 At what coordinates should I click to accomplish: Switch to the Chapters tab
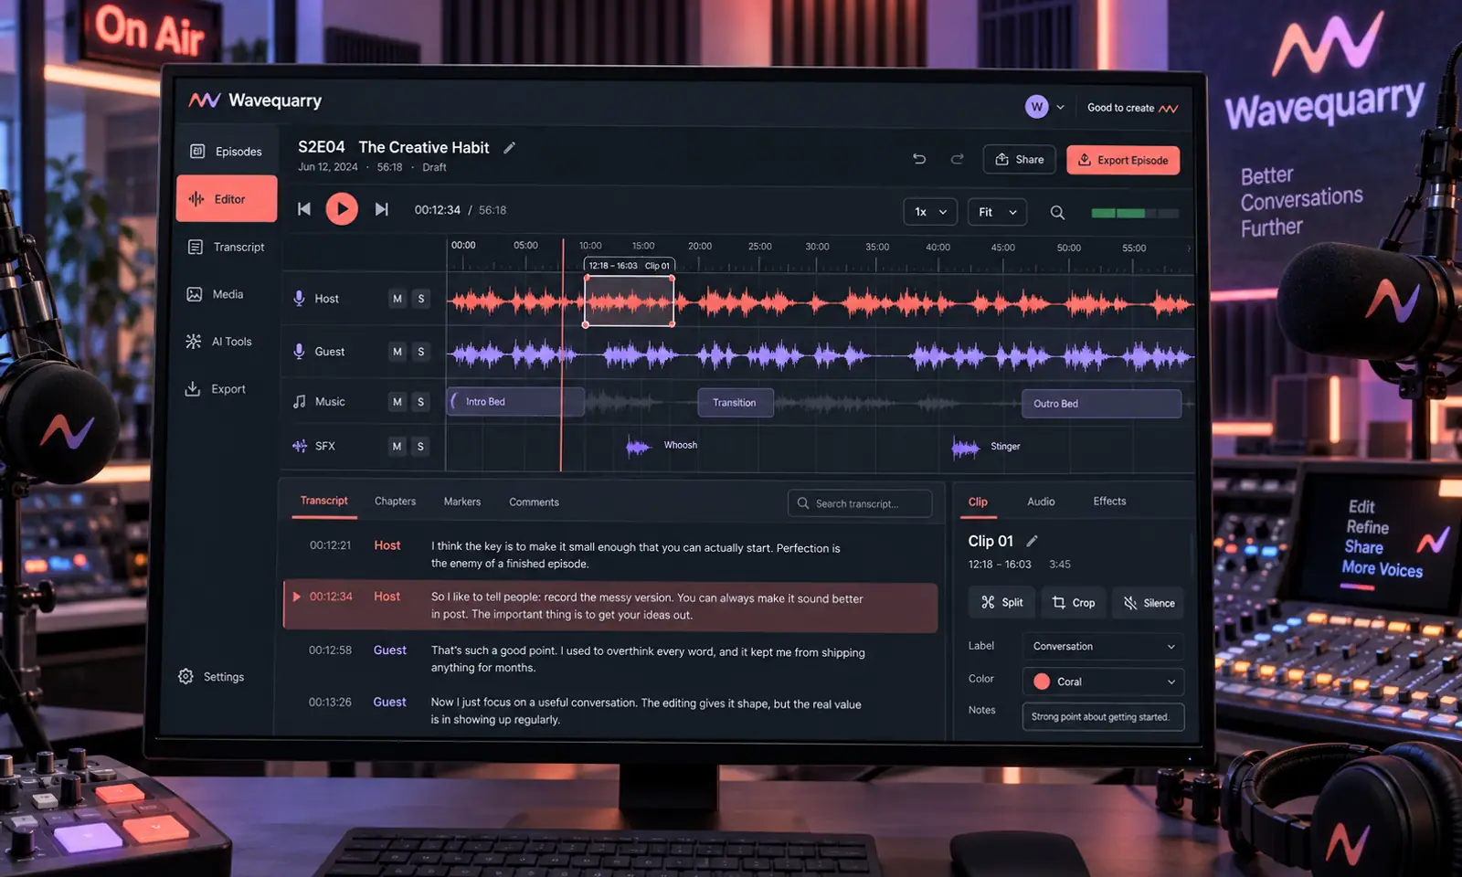[395, 502]
